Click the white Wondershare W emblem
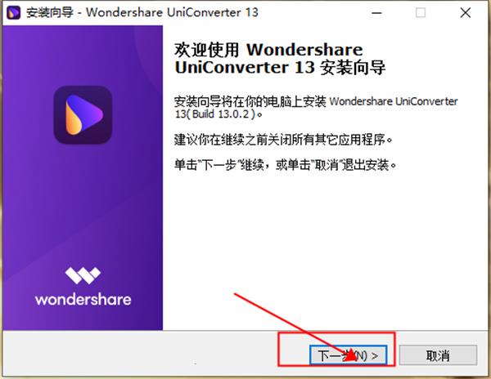491x379 pixels. pos(83,275)
